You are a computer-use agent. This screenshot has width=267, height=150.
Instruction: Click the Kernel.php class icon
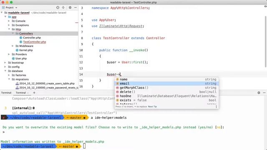coord(17,50)
